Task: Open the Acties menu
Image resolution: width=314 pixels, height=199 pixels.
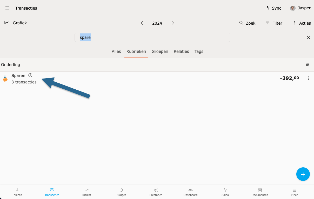Action: coord(302,23)
